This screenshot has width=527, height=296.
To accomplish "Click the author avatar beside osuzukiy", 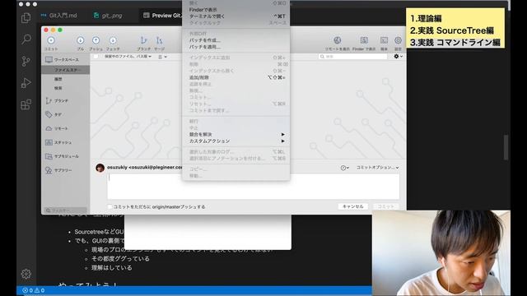I will tap(100, 168).
